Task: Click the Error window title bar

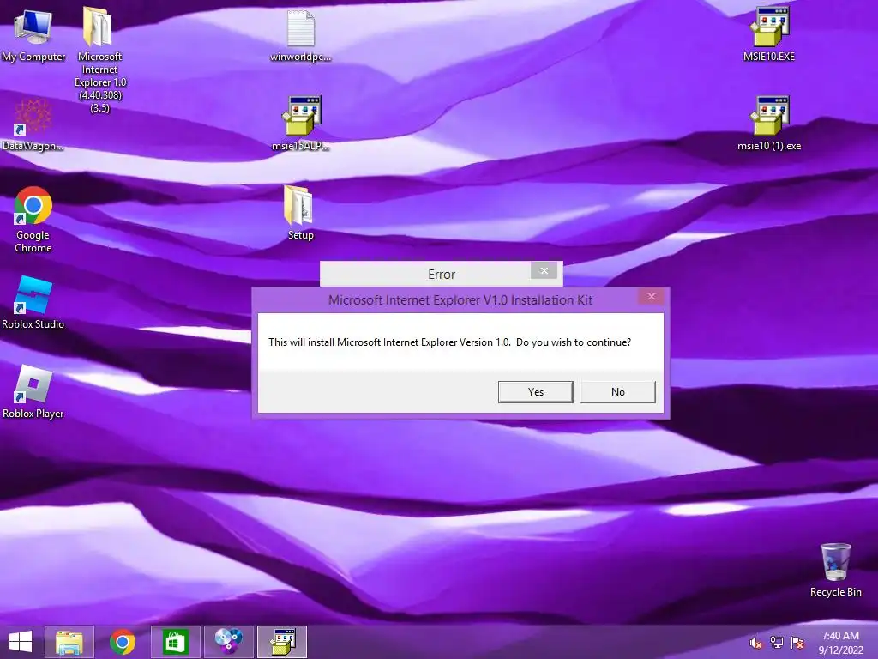Action: [442, 274]
